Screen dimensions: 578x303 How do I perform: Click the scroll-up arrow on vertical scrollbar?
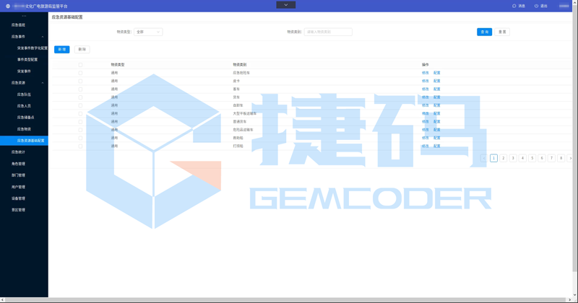coord(575,2)
